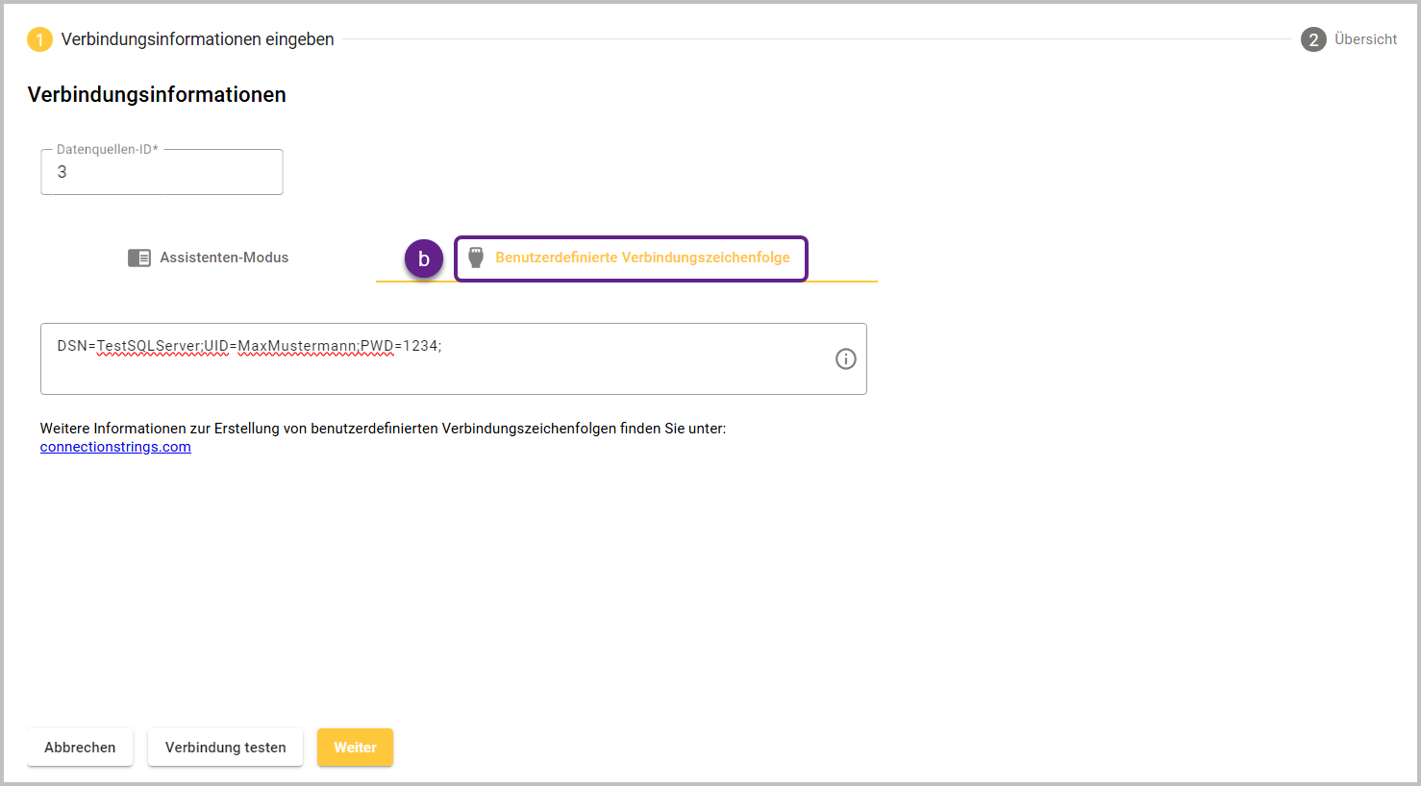This screenshot has height=786, width=1421.
Task: Click the purple 'b' marker badge
Action: pyautogui.click(x=424, y=259)
